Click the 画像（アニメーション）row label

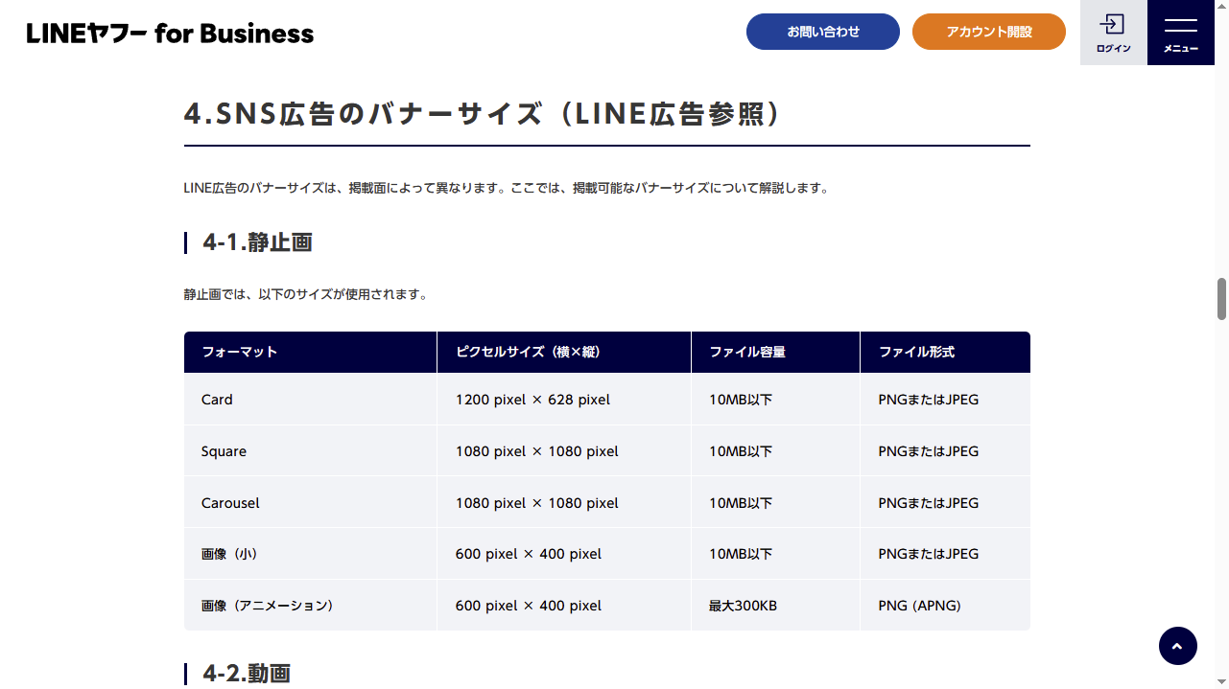click(x=267, y=606)
